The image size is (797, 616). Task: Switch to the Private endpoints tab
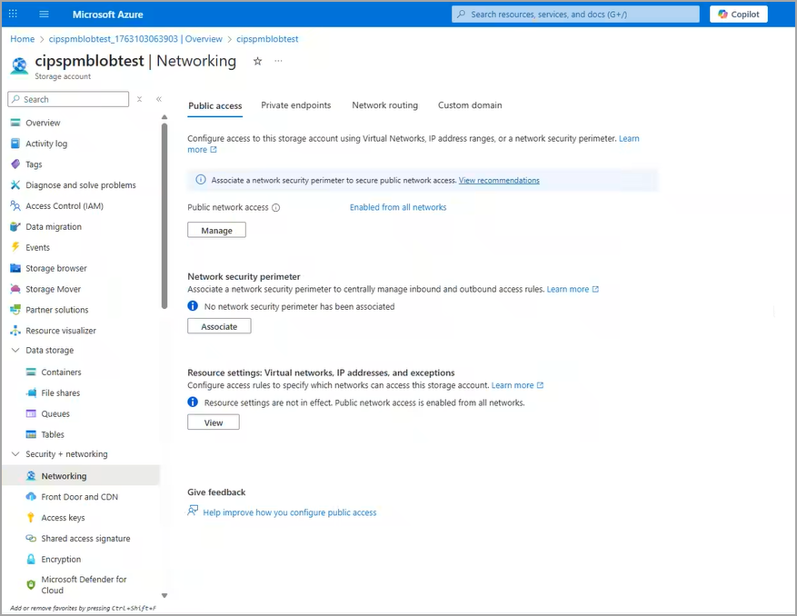point(296,105)
